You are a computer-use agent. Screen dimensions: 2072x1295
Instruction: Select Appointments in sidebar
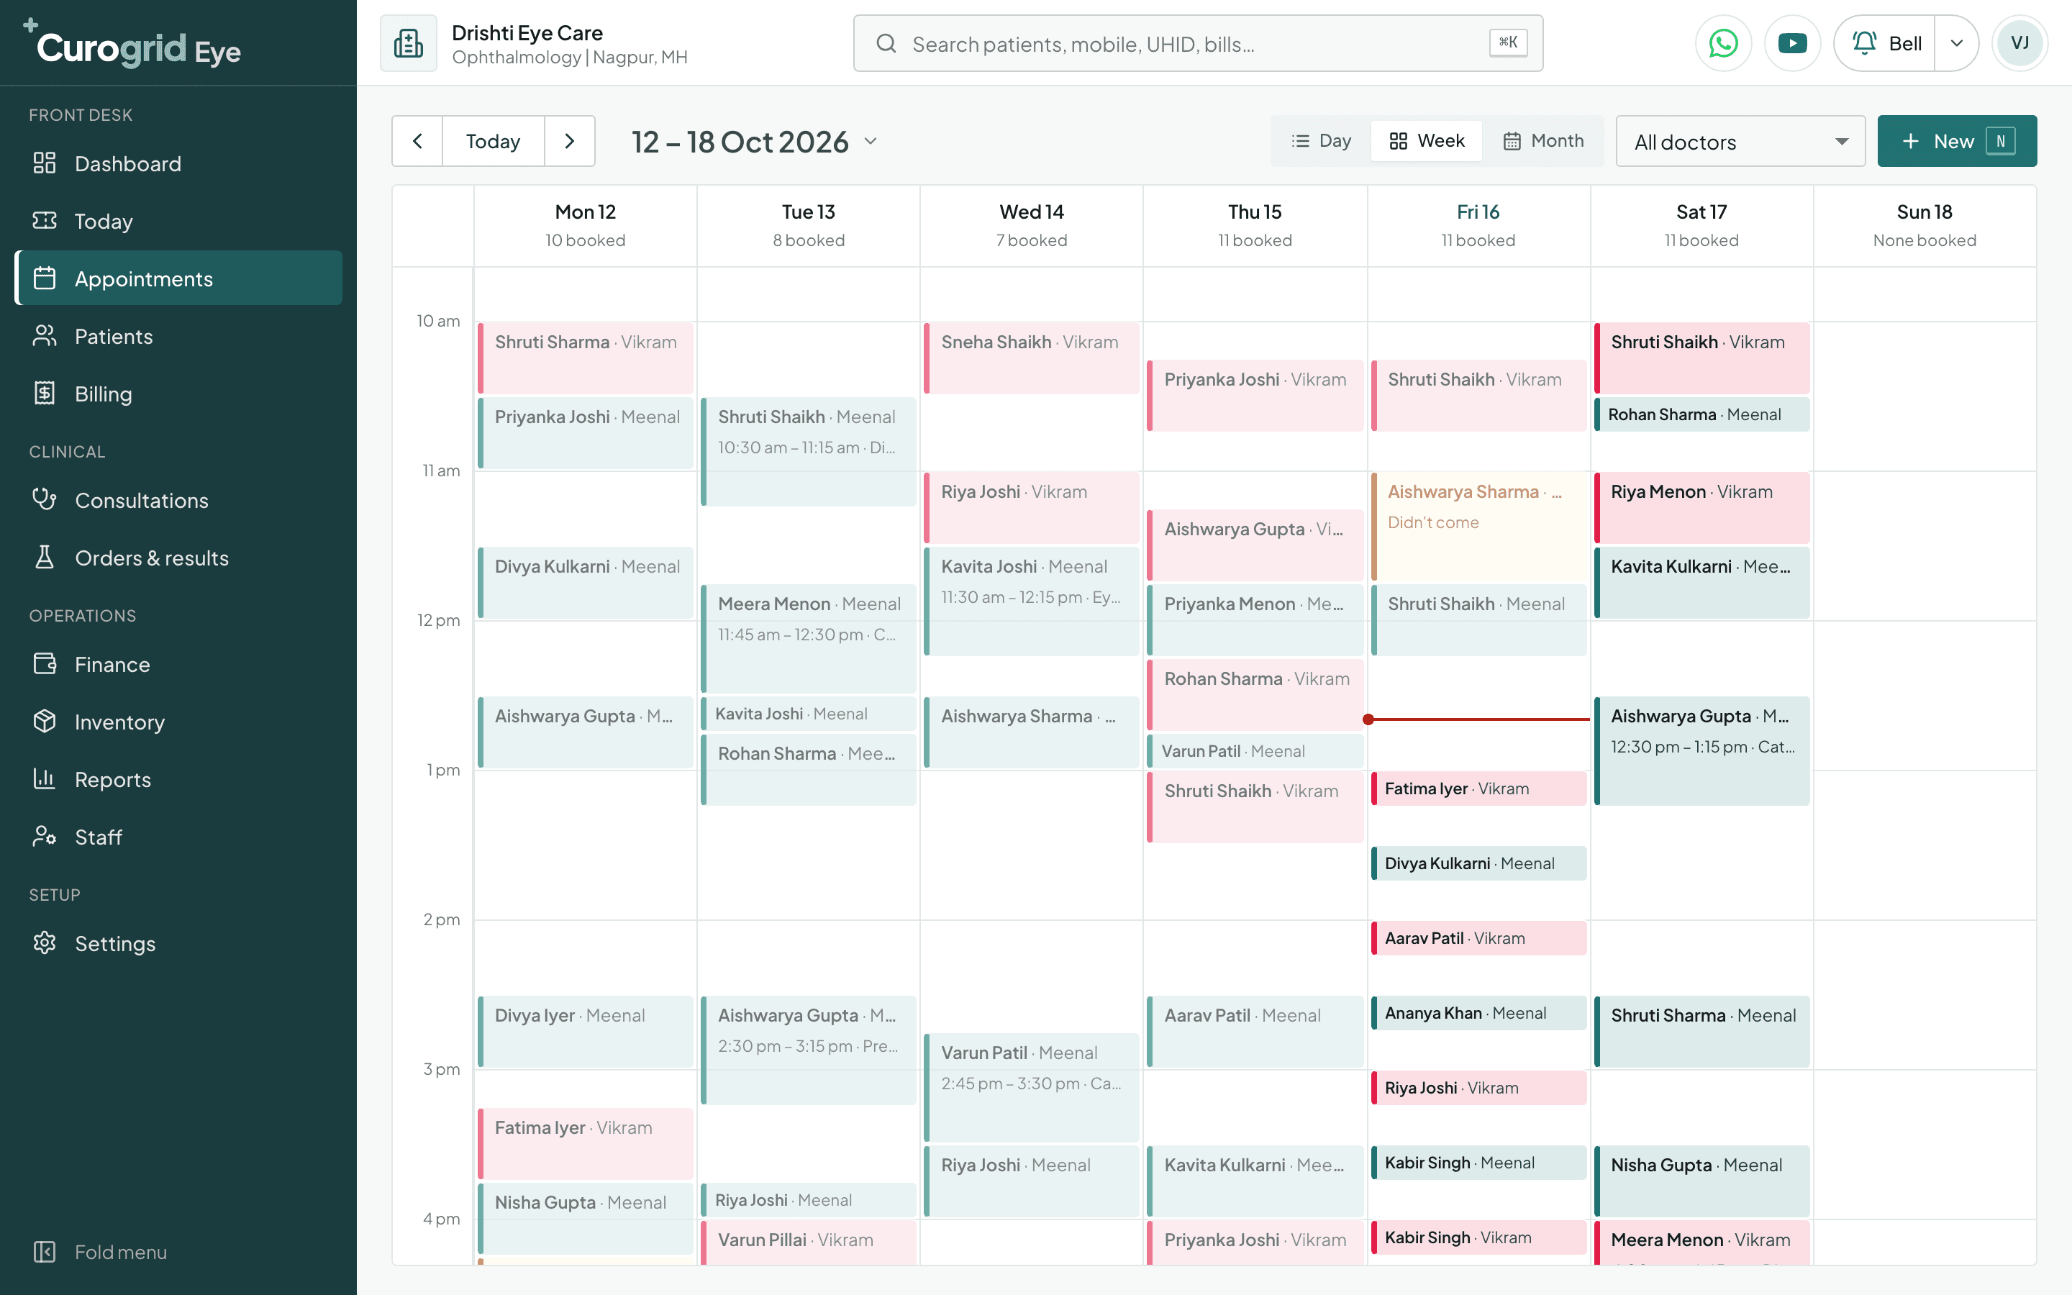tap(178, 278)
